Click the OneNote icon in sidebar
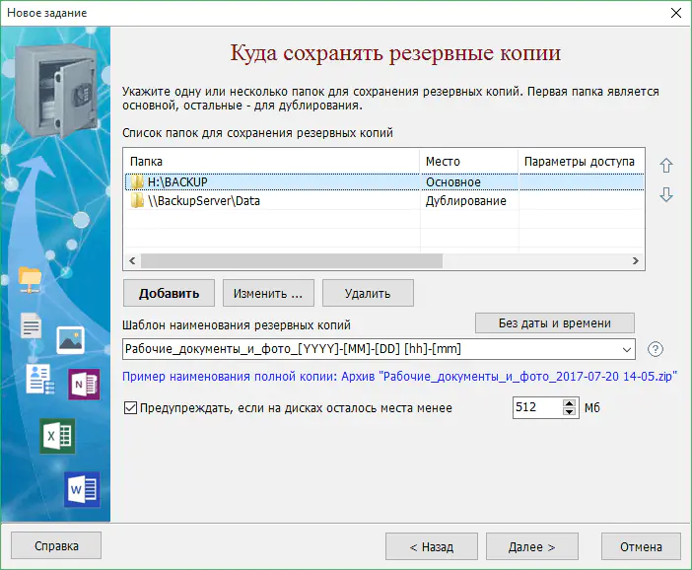 point(83,384)
